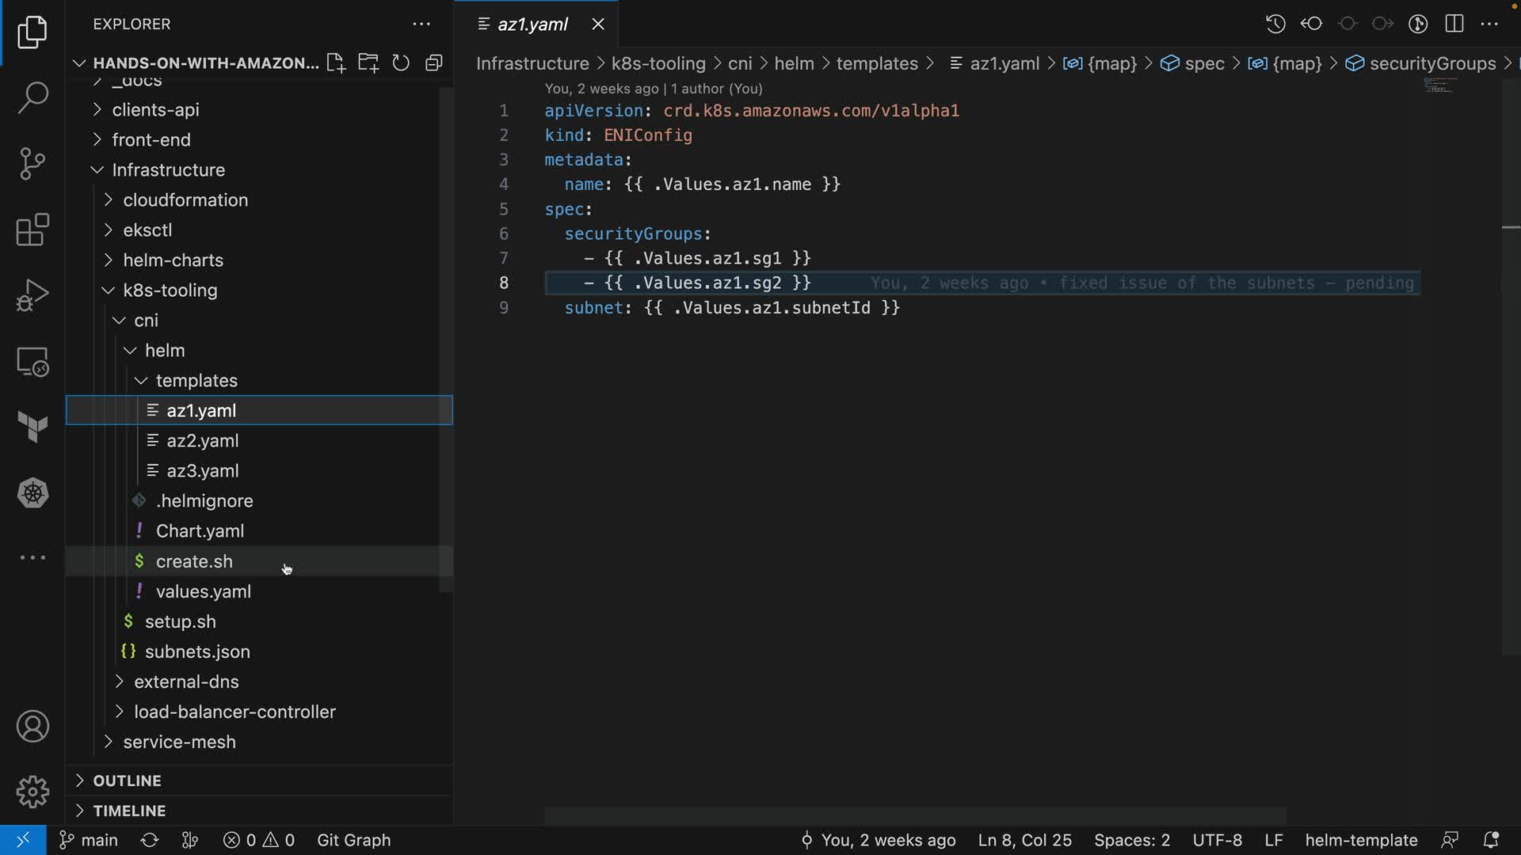Expand the OUTLINE section
This screenshot has width=1521, height=855.
pos(127,781)
